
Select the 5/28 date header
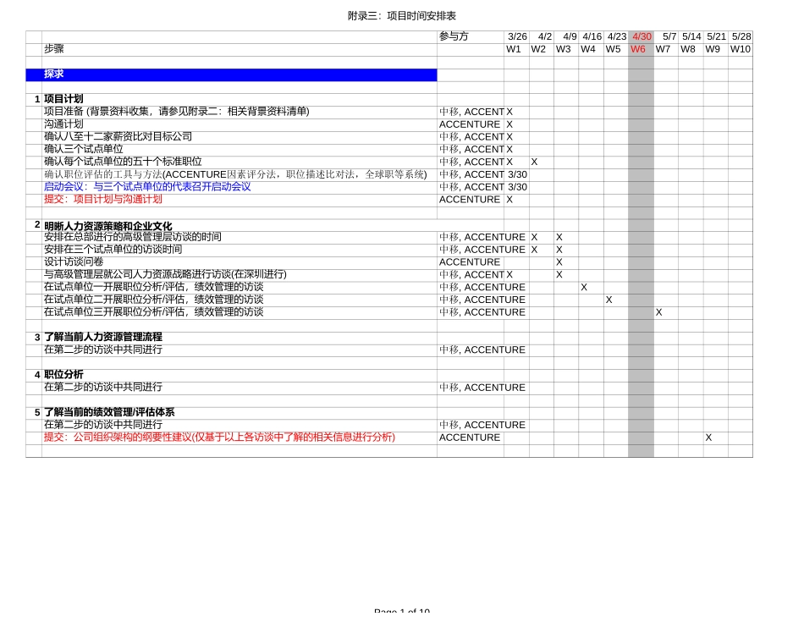741,36
